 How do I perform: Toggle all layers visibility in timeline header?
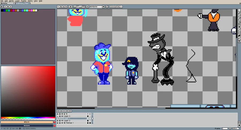point(58,114)
